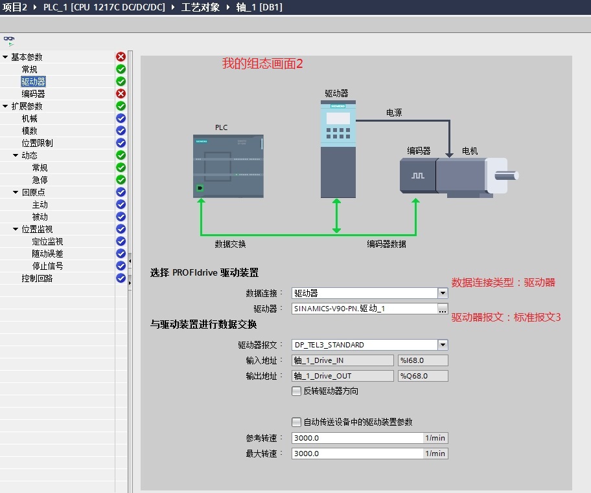Click the 最大转速 value field
The height and width of the screenshot is (493, 591).
click(357, 454)
